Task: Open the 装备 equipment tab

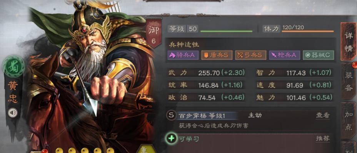Action: tap(349, 81)
